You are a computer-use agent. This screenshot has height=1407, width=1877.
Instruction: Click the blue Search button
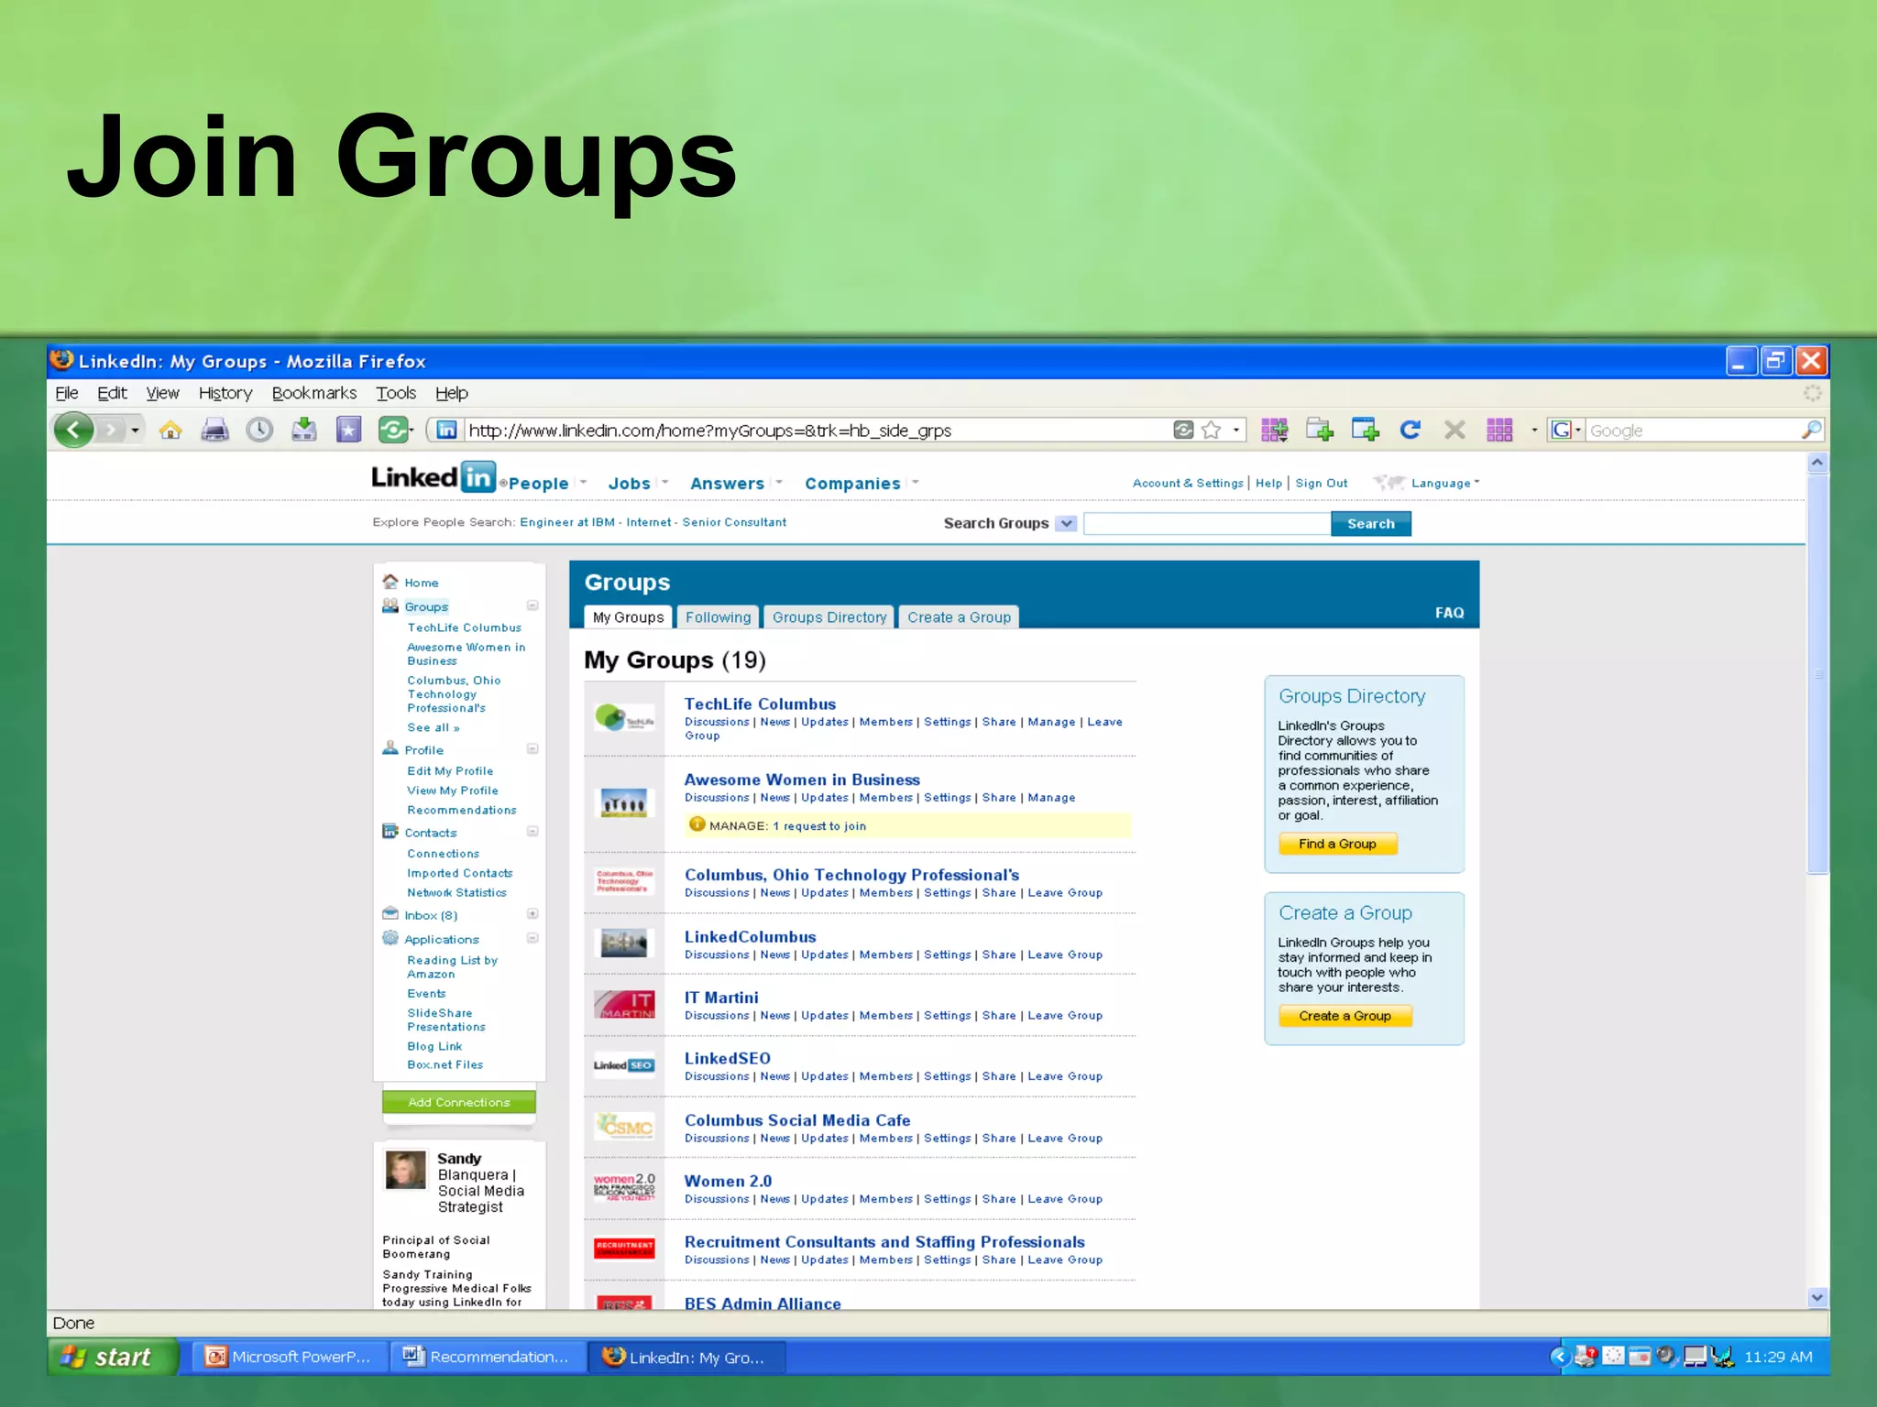coord(1371,523)
